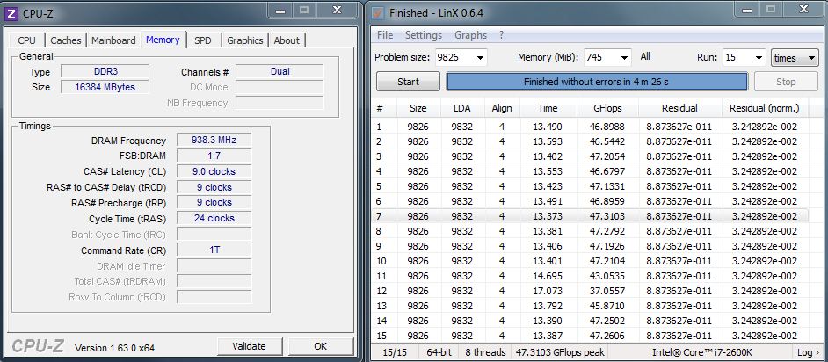
Task: Sort results by the GFlops column header
Action: tap(602, 108)
